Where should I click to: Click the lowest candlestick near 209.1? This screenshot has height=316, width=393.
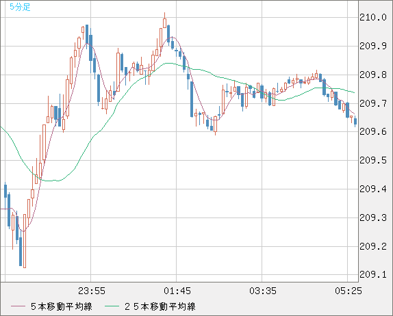[x=25, y=241]
